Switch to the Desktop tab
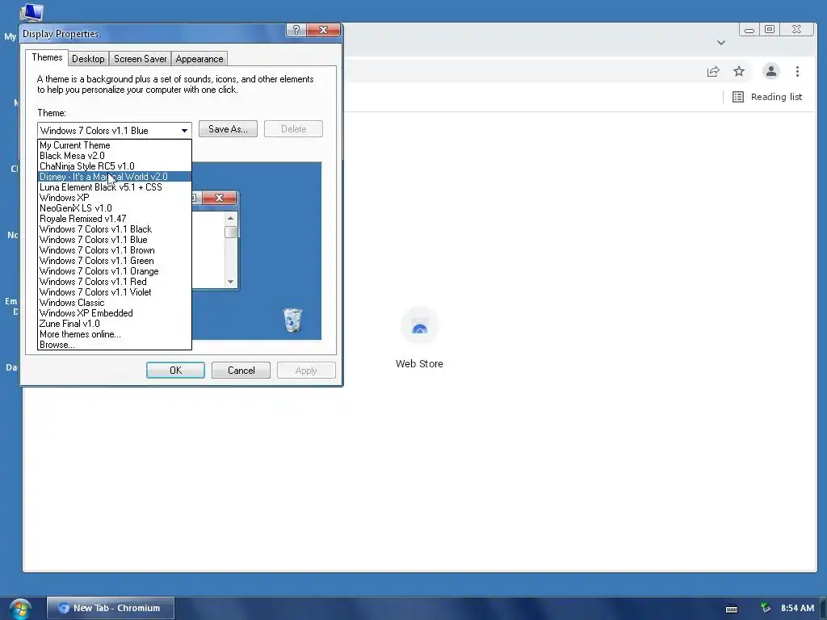This screenshot has width=827, height=620. (x=88, y=58)
